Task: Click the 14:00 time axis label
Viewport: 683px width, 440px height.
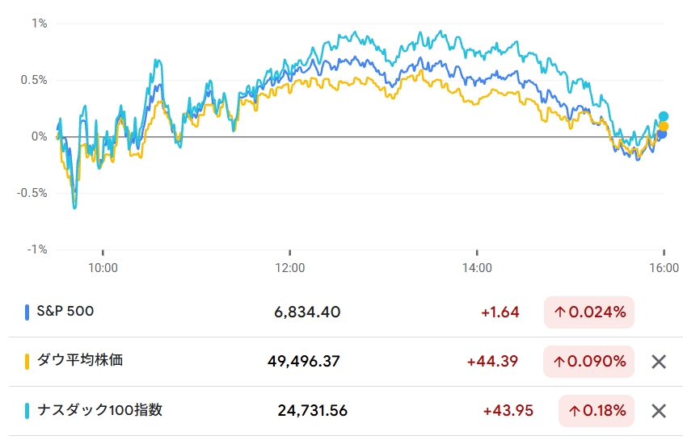Action: tap(477, 267)
